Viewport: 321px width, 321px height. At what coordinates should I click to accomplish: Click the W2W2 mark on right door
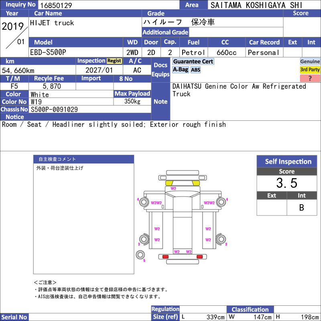click(209, 203)
